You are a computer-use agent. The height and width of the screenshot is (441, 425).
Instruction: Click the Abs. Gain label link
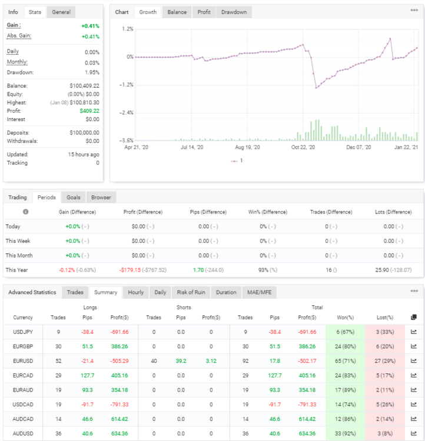19,36
